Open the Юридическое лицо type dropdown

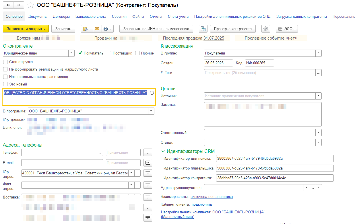[x=71, y=53]
